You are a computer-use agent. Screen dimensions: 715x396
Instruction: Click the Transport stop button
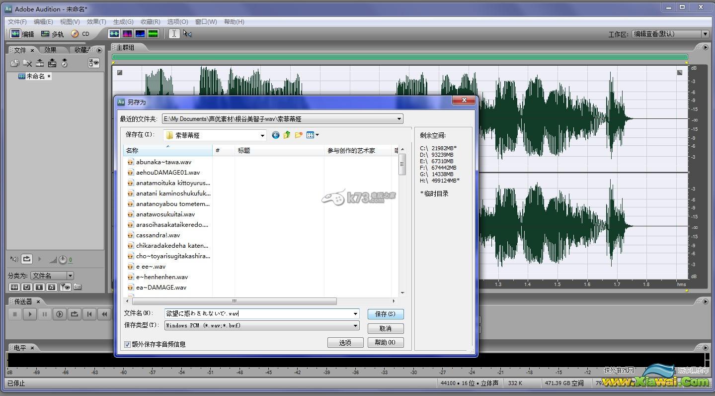point(15,314)
